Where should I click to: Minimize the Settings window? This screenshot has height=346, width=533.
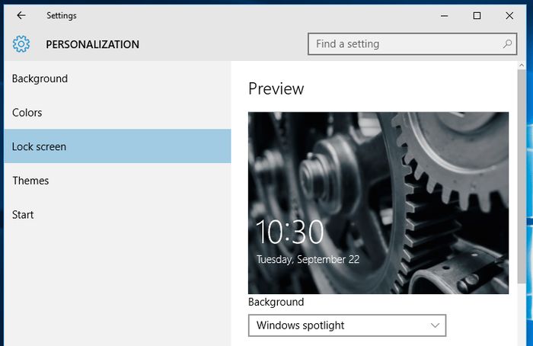444,16
